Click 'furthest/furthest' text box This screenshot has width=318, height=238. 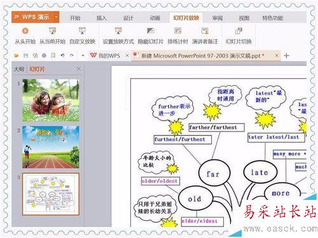183,140
